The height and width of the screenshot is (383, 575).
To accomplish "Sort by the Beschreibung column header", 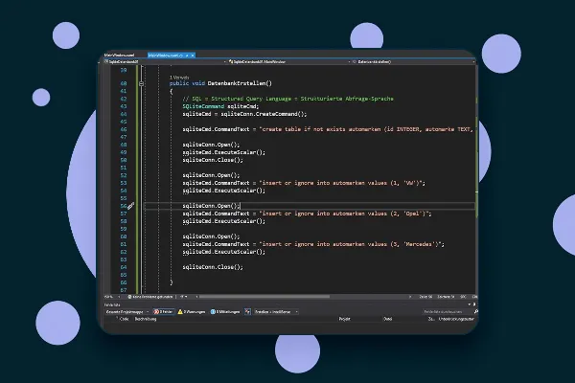I will [x=146, y=319].
